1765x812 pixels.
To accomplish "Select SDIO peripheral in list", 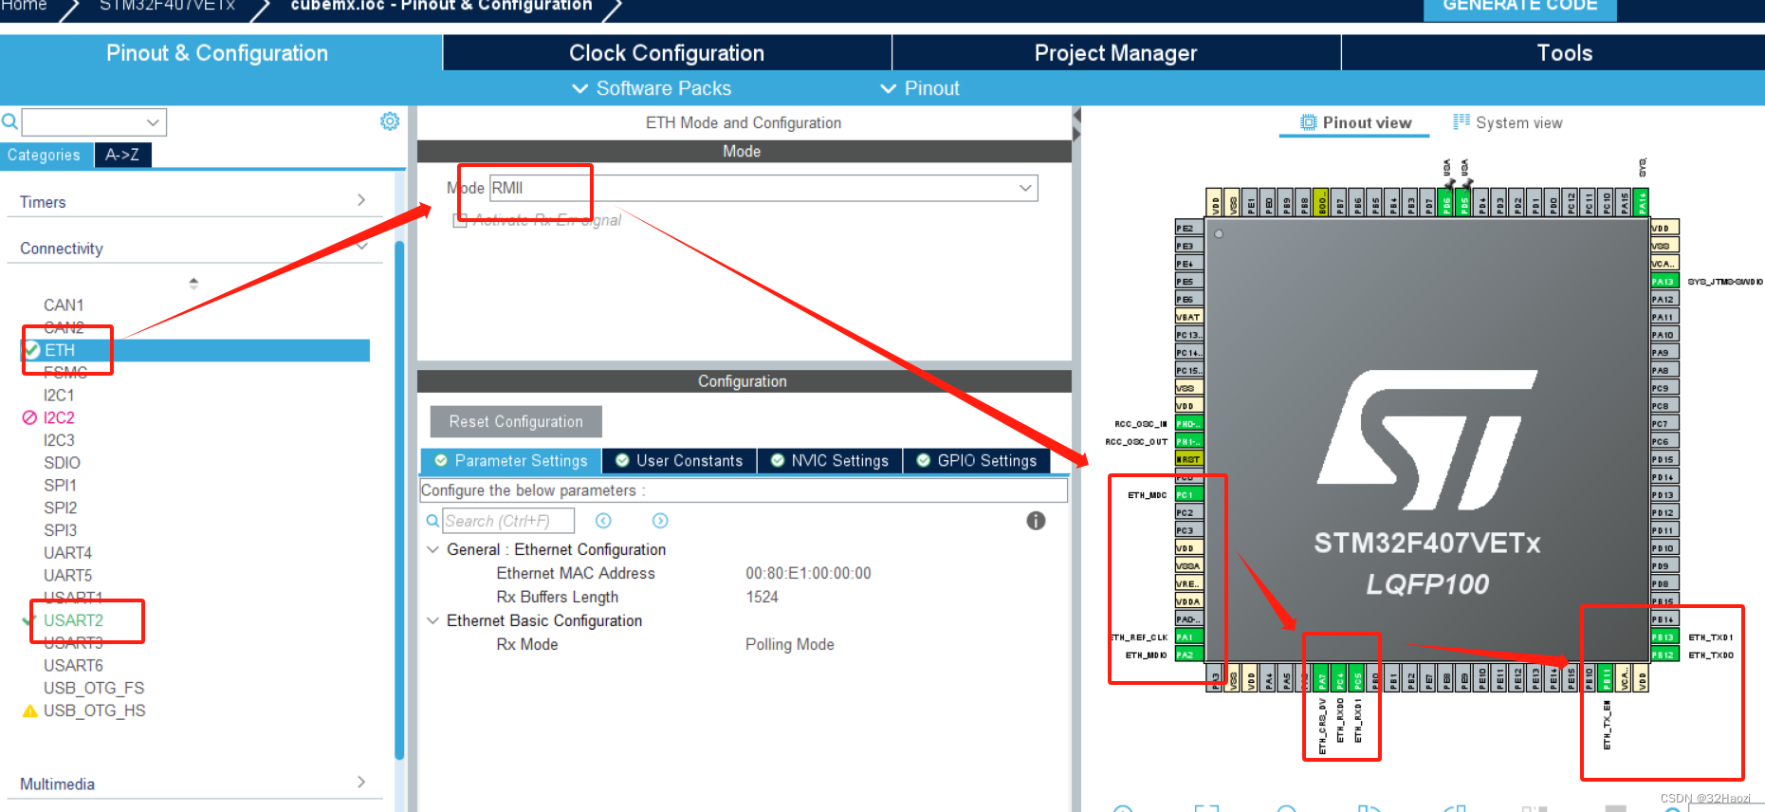I will (x=62, y=463).
